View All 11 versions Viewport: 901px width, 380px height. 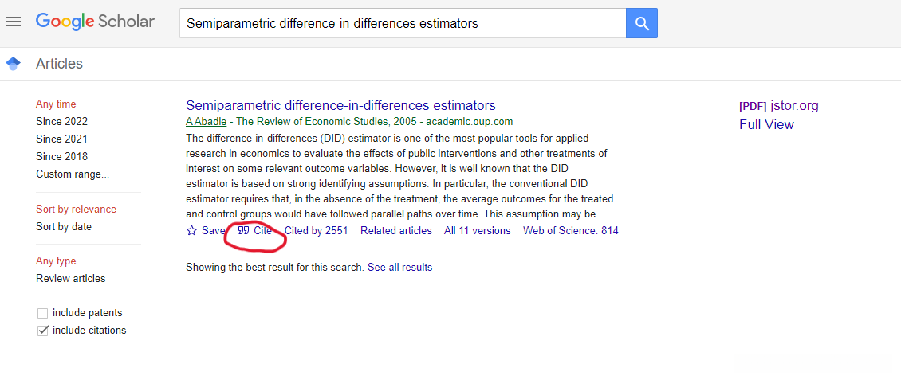click(x=477, y=231)
